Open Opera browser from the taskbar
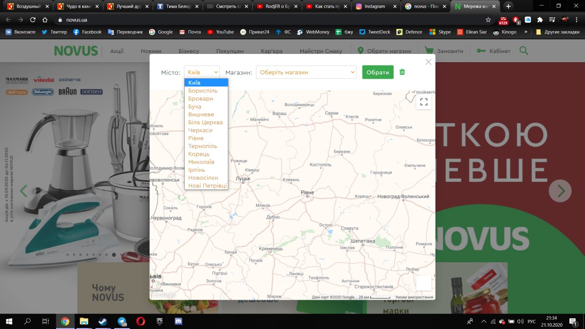 tap(140, 321)
